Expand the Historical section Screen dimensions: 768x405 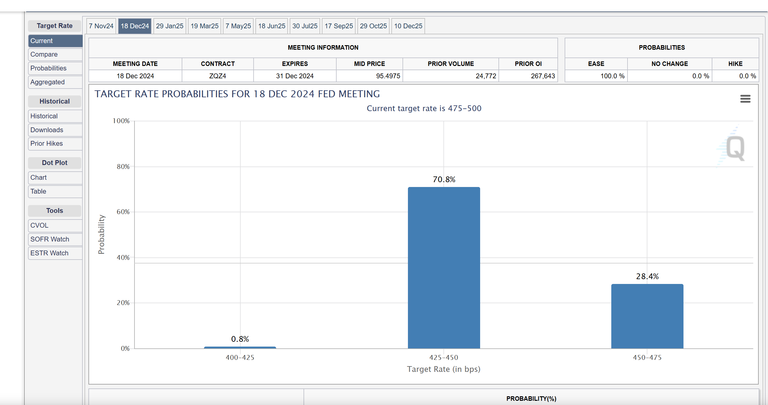tap(55, 101)
